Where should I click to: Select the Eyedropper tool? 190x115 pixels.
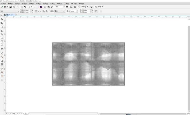coord(2,69)
